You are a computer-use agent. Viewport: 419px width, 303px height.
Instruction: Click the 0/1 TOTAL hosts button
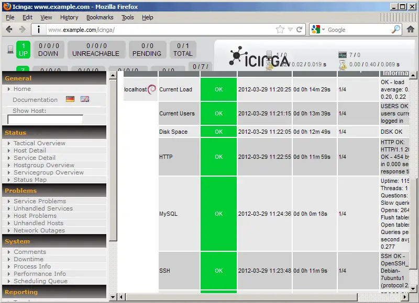click(x=183, y=50)
